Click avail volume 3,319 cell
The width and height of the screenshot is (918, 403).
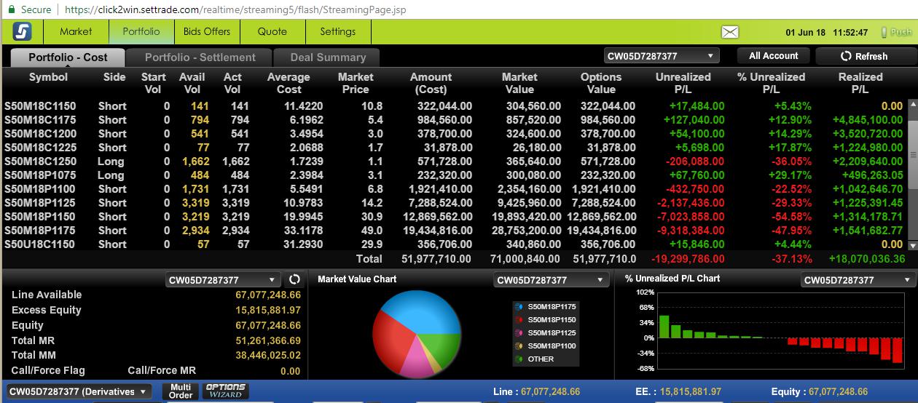click(x=195, y=203)
